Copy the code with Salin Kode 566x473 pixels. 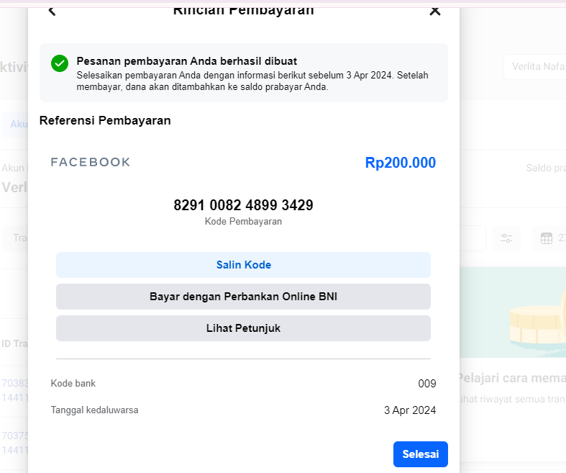click(243, 265)
